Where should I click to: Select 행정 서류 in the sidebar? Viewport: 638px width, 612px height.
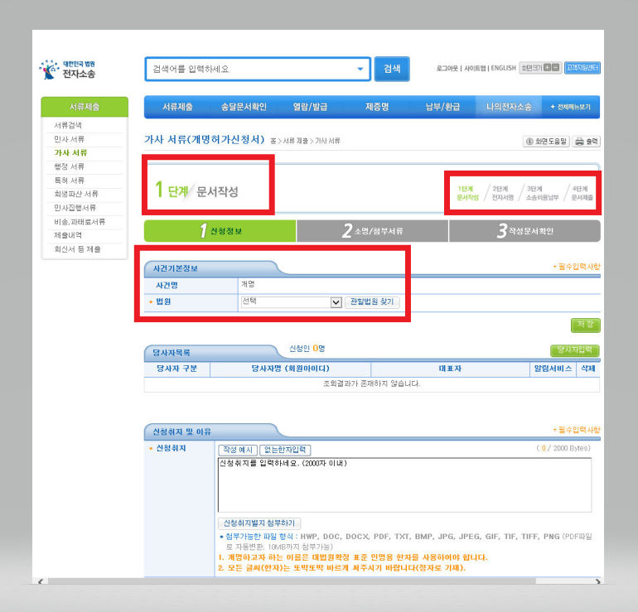click(x=69, y=166)
